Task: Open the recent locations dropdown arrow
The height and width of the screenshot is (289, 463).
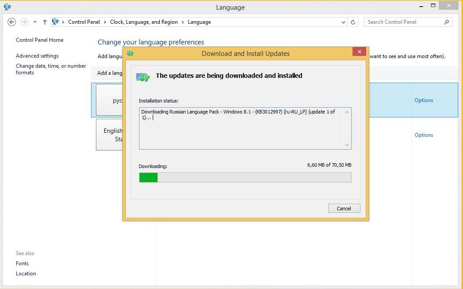Action: pos(35,22)
